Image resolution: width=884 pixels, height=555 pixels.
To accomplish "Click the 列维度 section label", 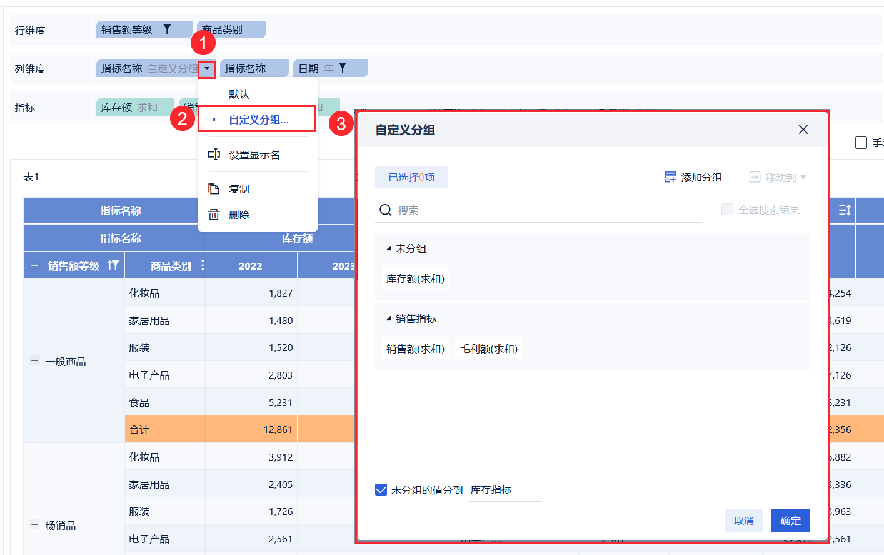I will pyautogui.click(x=30, y=69).
